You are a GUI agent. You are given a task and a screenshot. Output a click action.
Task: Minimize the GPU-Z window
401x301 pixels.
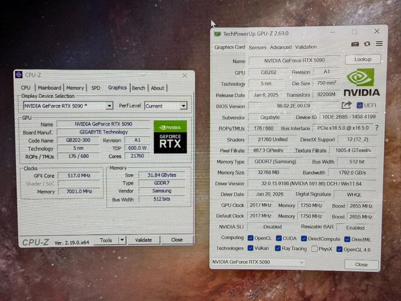click(332, 32)
